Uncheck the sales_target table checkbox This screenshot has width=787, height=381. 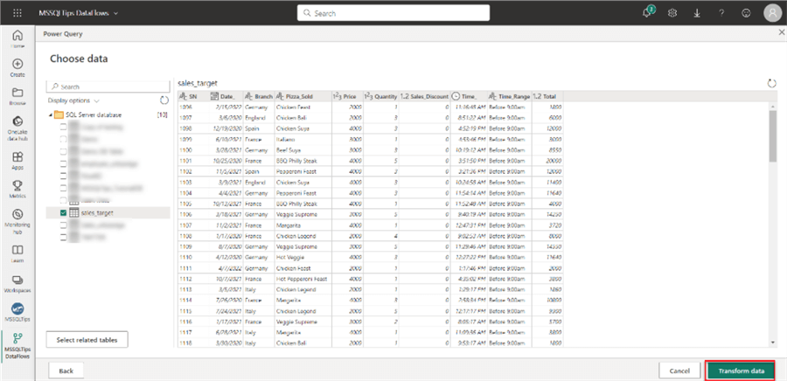pyautogui.click(x=63, y=212)
